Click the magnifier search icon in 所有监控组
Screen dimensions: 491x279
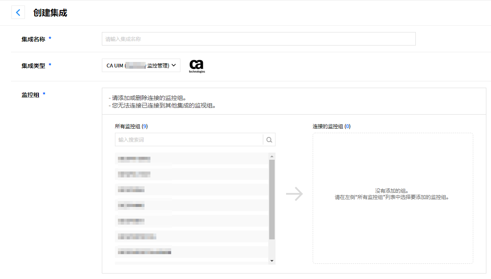[269, 140]
